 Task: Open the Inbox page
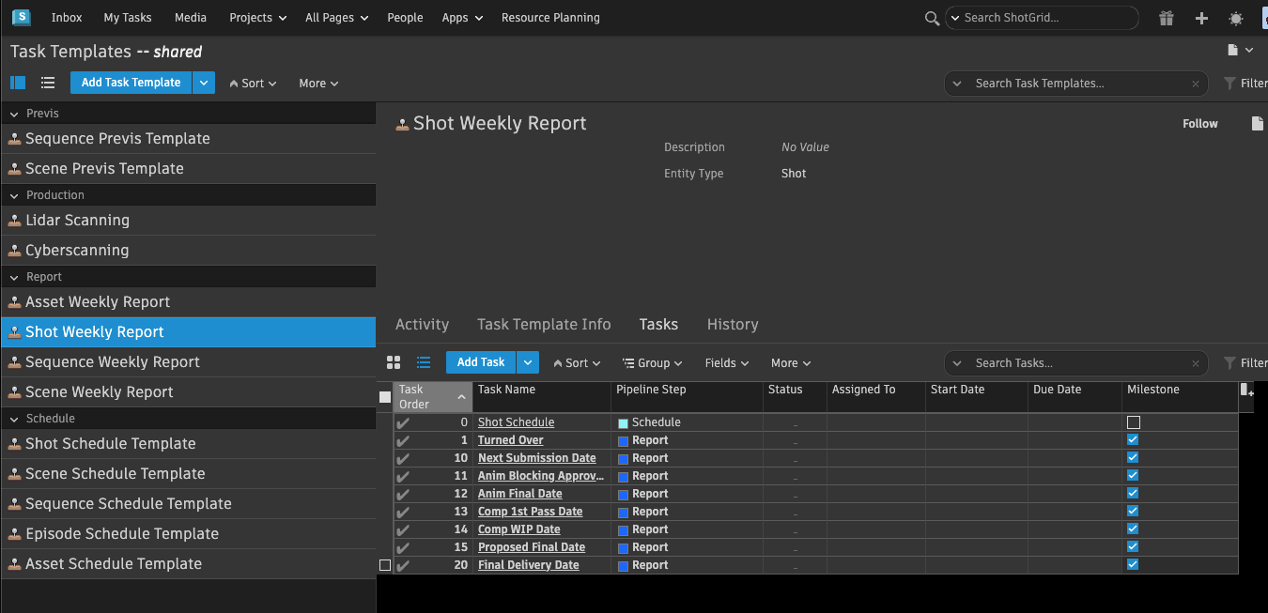click(67, 18)
